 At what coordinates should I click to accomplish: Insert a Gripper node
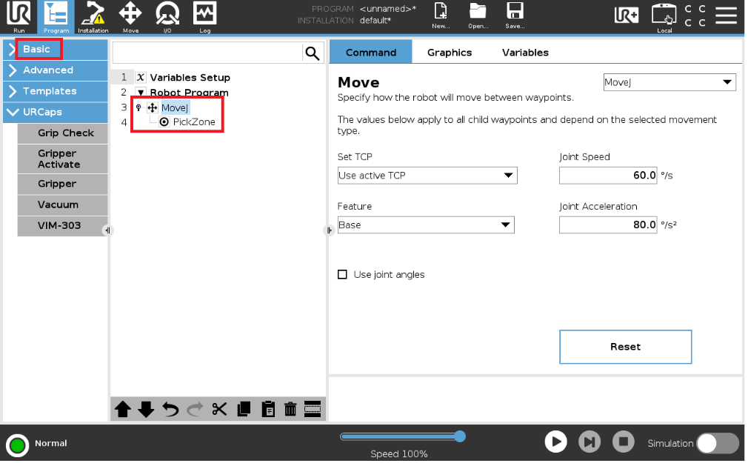pyautogui.click(x=62, y=184)
